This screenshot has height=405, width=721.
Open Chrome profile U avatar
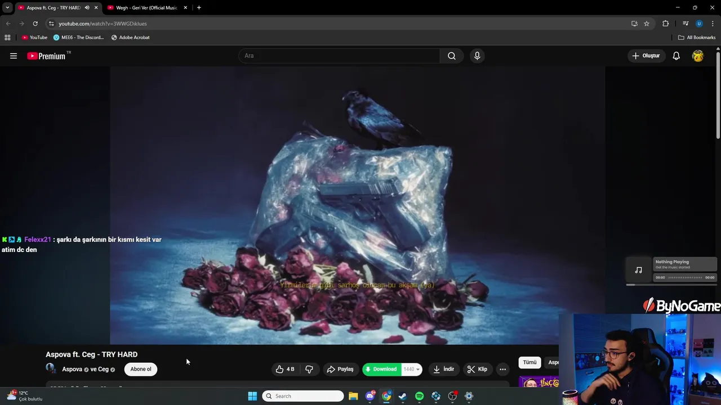point(699,24)
